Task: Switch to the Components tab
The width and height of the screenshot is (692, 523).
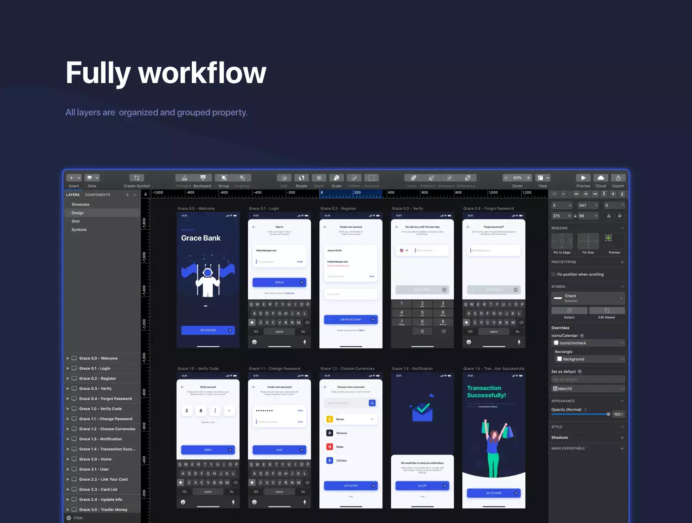Action: (97, 195)
